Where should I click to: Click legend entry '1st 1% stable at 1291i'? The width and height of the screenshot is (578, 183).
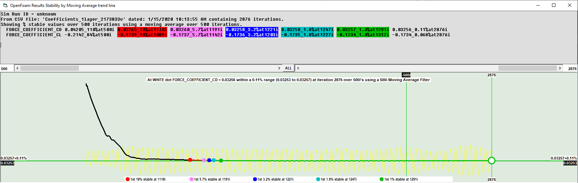pos(399,180)
